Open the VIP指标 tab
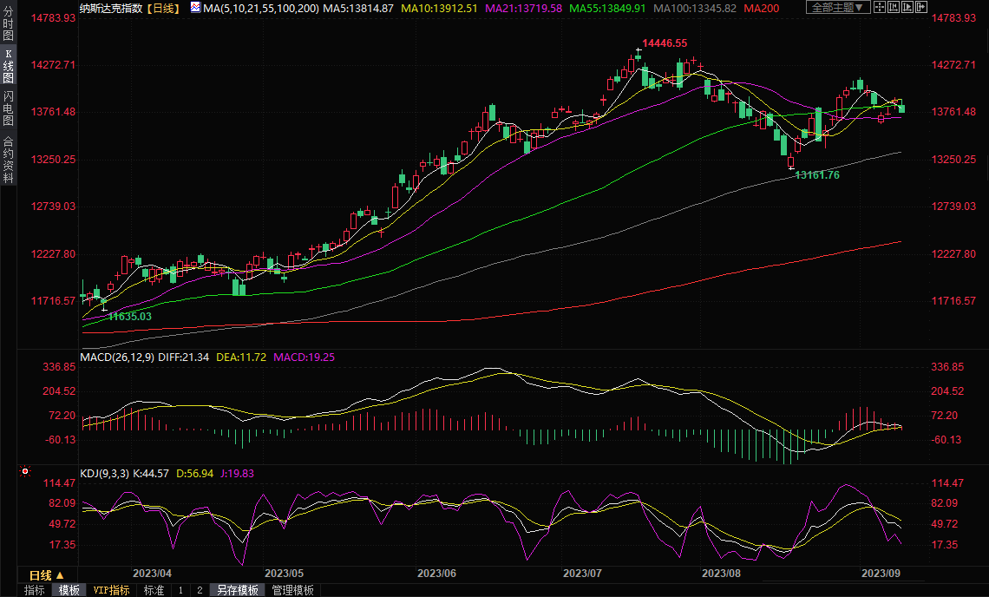 click(112, 590)
